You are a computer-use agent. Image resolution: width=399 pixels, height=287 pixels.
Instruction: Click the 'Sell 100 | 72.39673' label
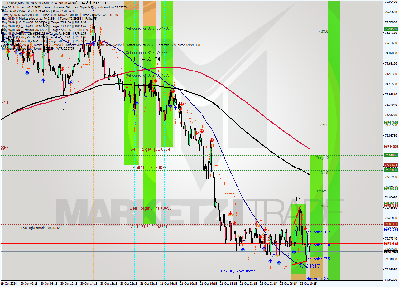150,168
